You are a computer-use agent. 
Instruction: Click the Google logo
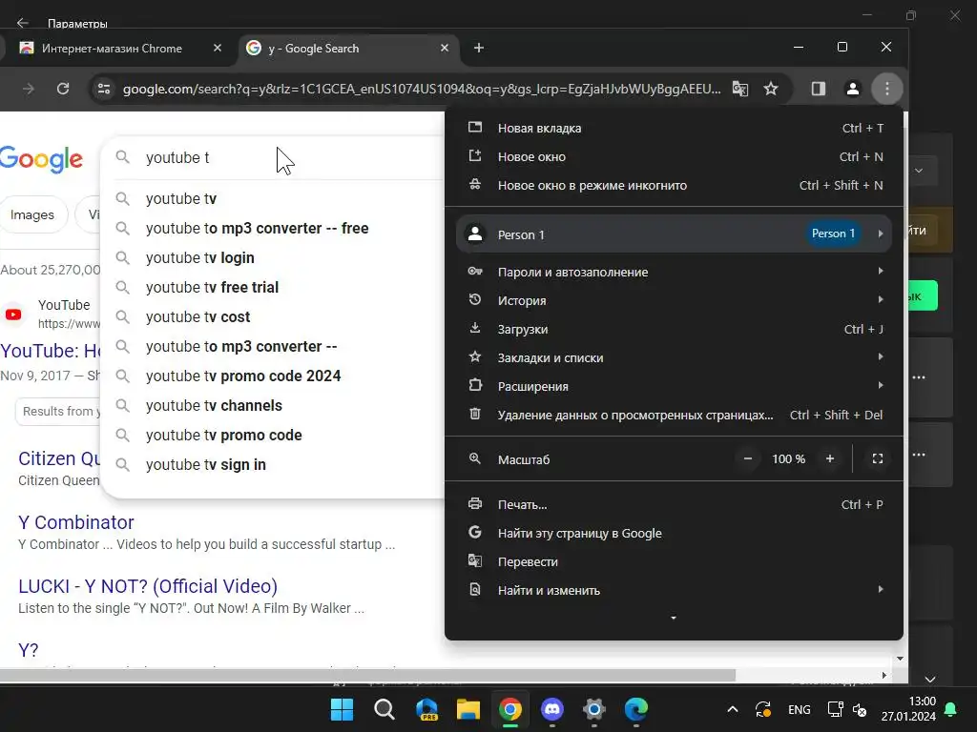41,160
